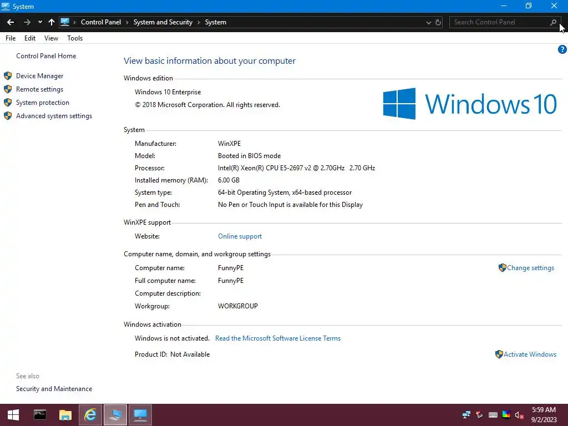Click the shield icon beside System protection
Screen dimensions: 568x426
[8, 103]
